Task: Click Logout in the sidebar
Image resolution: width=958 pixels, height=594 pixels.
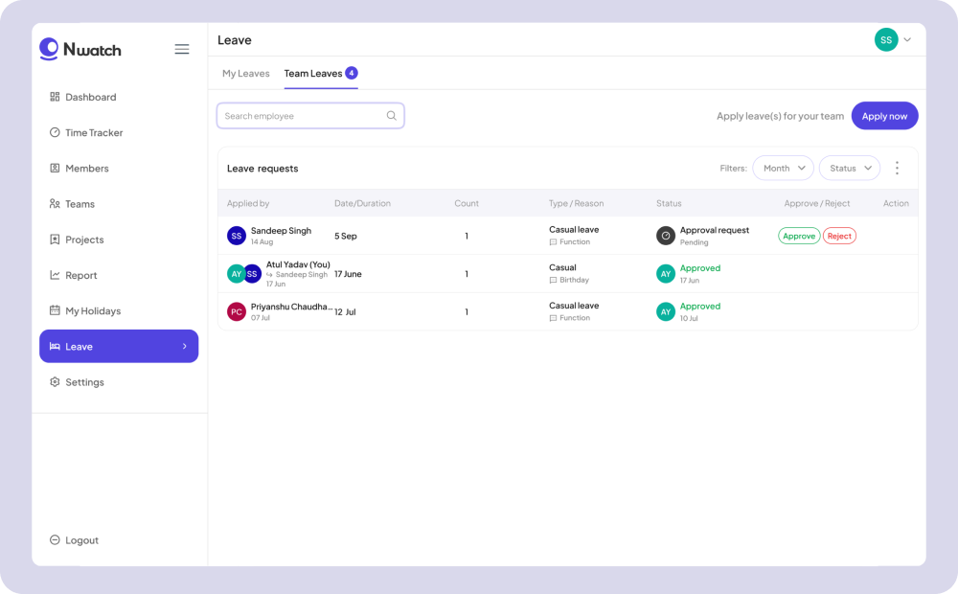Action: click(81, 540)
